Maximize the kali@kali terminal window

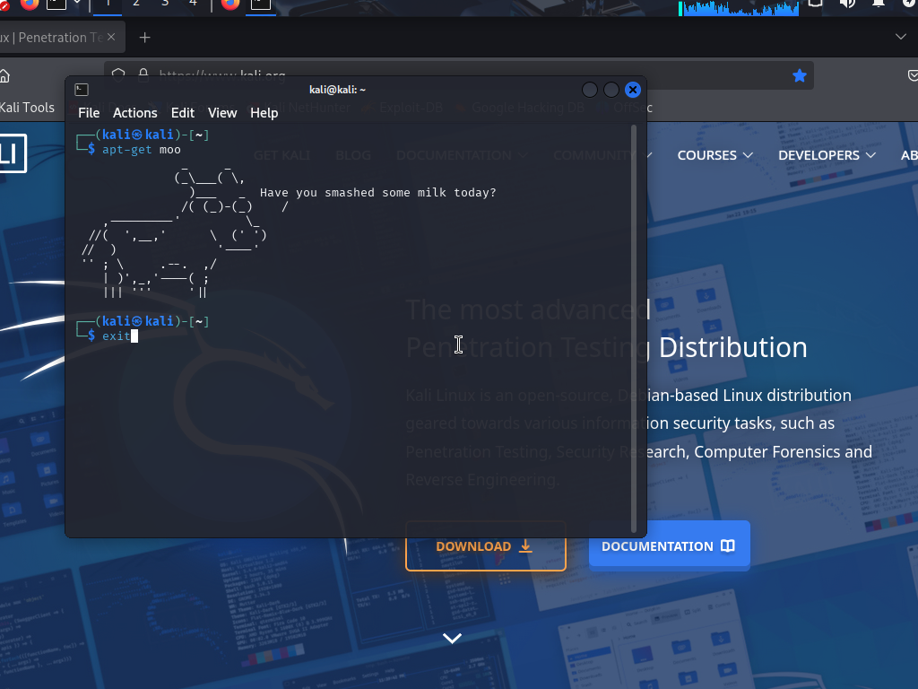pos(611,90)
